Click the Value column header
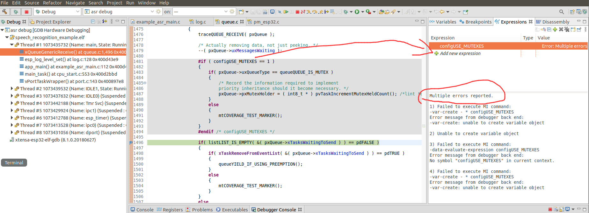The height and width of the screenshot is (213, 589). pyautogui.click(x=543, y=38)
